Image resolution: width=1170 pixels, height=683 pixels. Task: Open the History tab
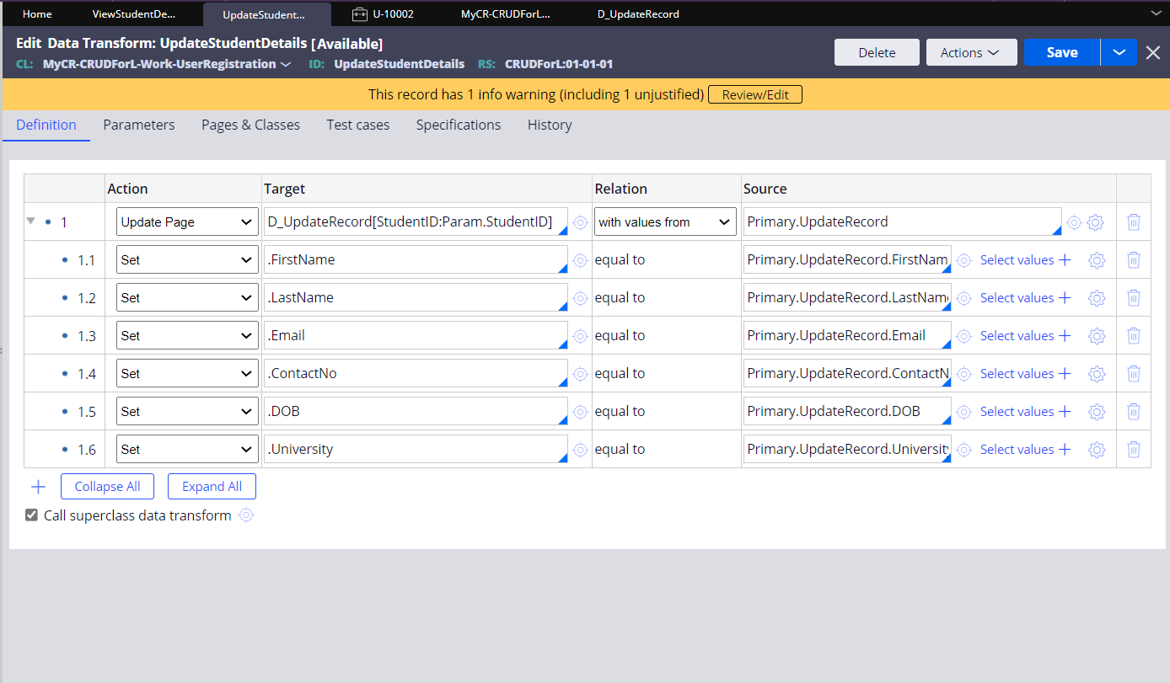pos(549,125)
